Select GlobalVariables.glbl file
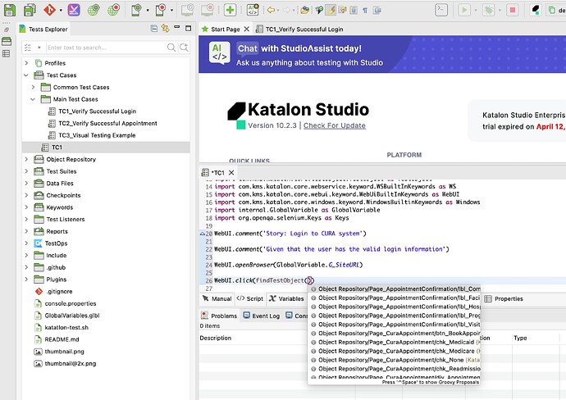The height and width of the screenshot is (400, 566). (x=72, y=316)
